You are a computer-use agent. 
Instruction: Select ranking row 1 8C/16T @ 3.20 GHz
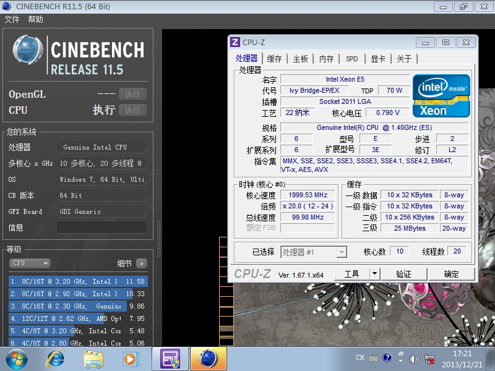(78, 281)
